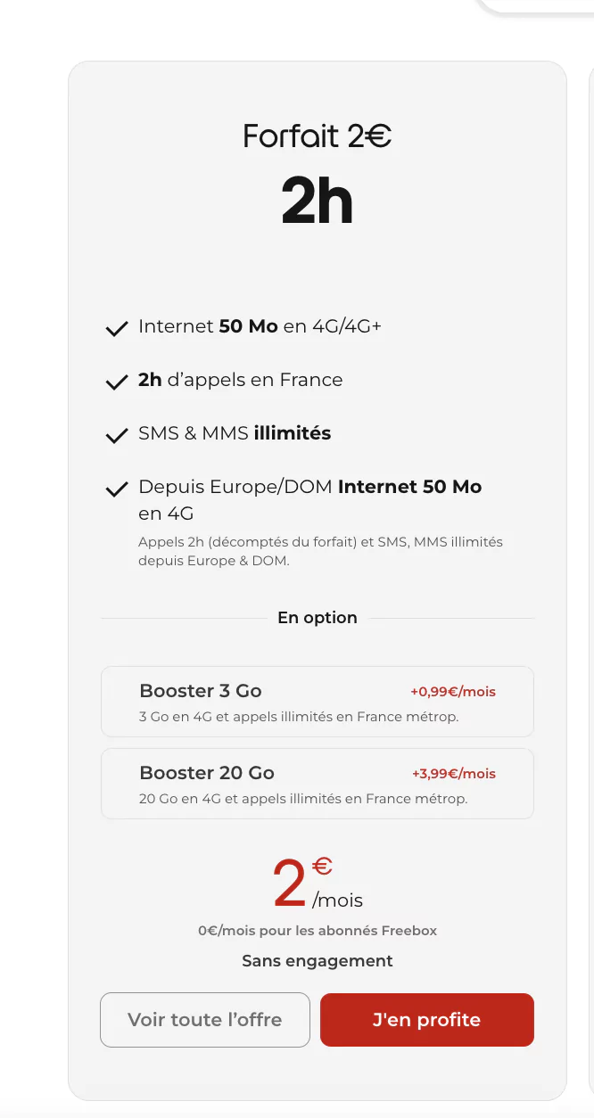Click the Appels 2h décomptés fine print

click(320, 552)
